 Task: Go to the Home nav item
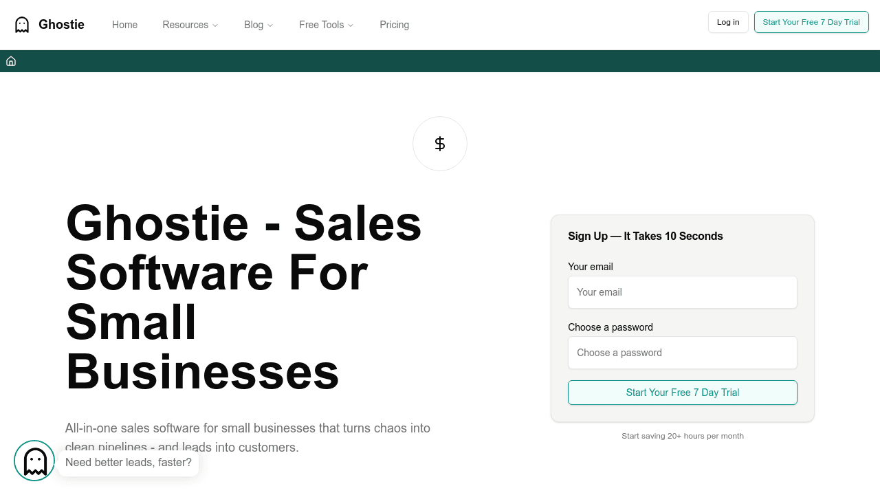pos(124,25)
